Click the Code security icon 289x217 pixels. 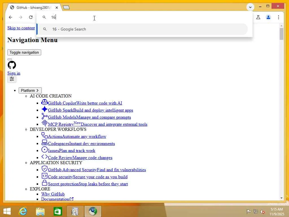(44, 176)
